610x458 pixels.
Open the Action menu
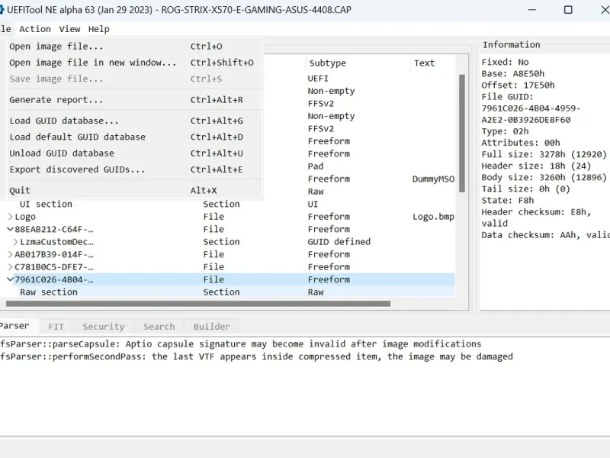[x=35, y=29]
